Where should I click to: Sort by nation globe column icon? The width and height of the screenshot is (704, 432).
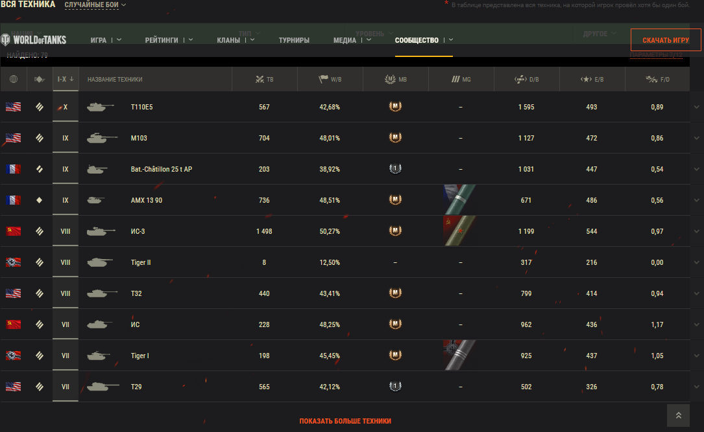click(14, 79)
